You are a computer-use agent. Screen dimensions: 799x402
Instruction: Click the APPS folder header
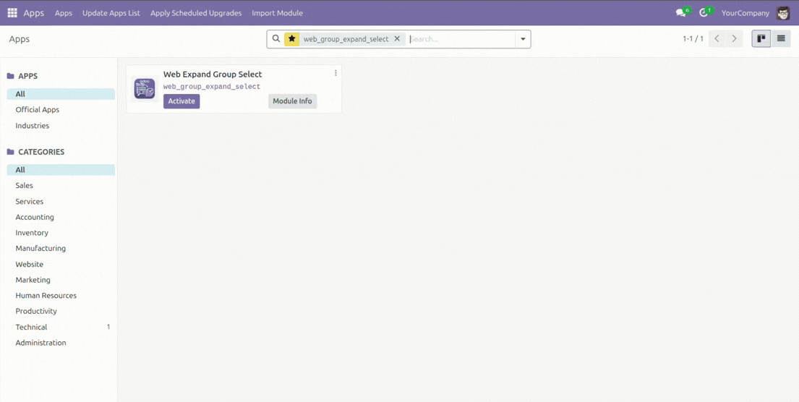(22, 76)
